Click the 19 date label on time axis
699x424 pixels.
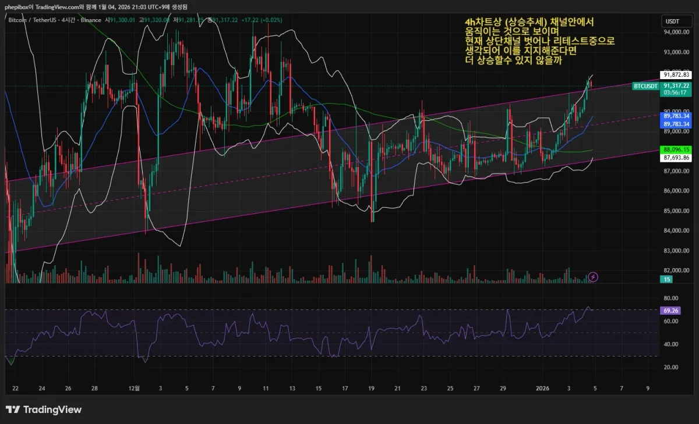tap(372, 387)
